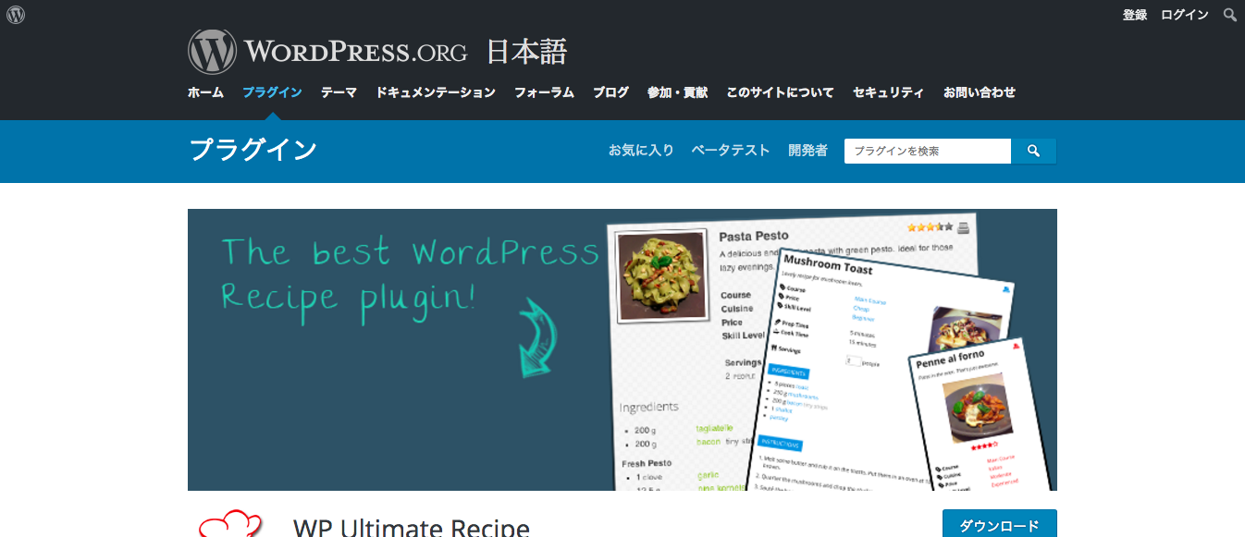Open ドキュメンテーション menu item
The height and width of the screenshot is (537, 1245).
click(x=436, y=92)
